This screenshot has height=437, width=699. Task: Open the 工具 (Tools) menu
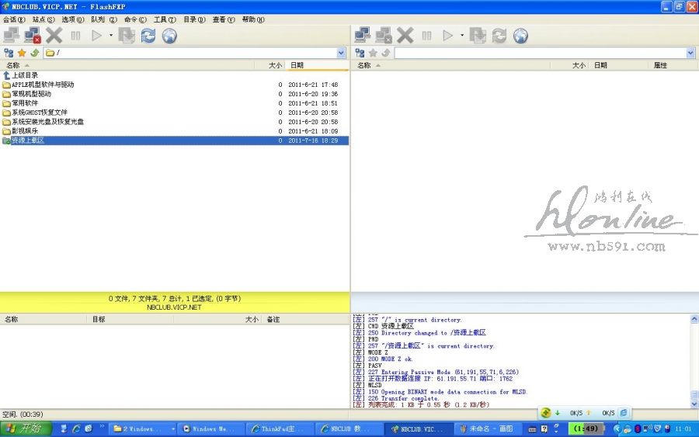(x=164, y=19)
